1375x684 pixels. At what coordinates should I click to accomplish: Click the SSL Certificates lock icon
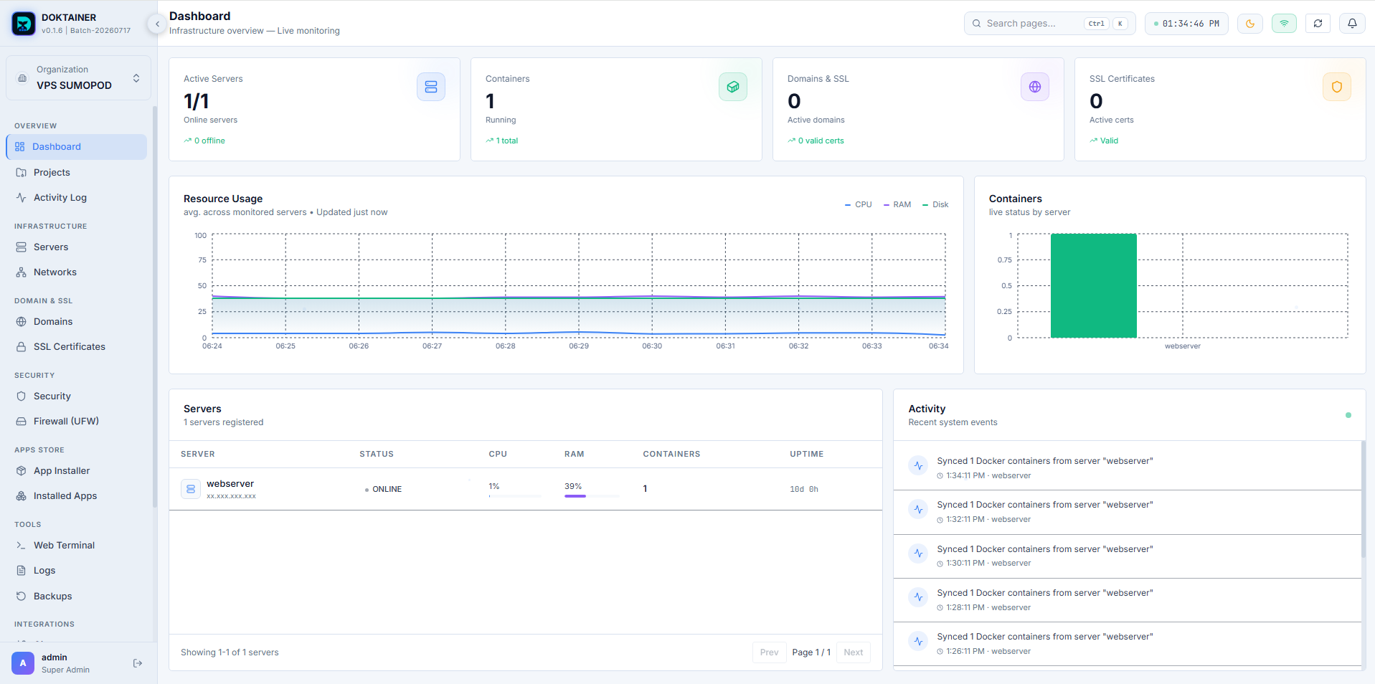22,346
